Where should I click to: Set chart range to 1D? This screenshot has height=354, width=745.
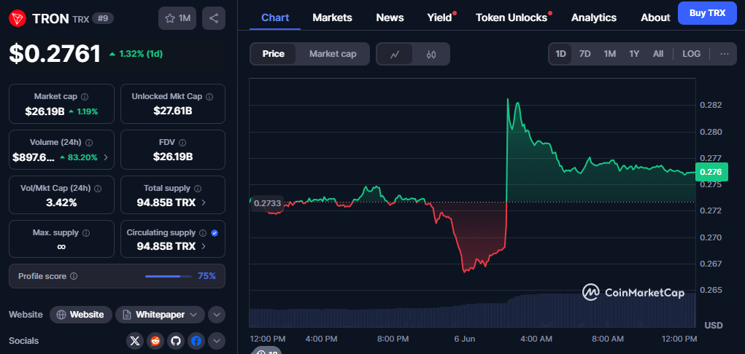560,54
